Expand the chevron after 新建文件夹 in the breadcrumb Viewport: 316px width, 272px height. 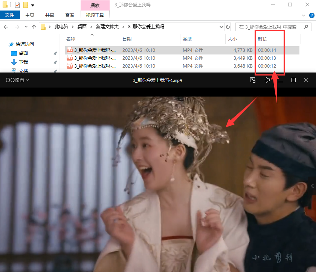click(123, 27)
